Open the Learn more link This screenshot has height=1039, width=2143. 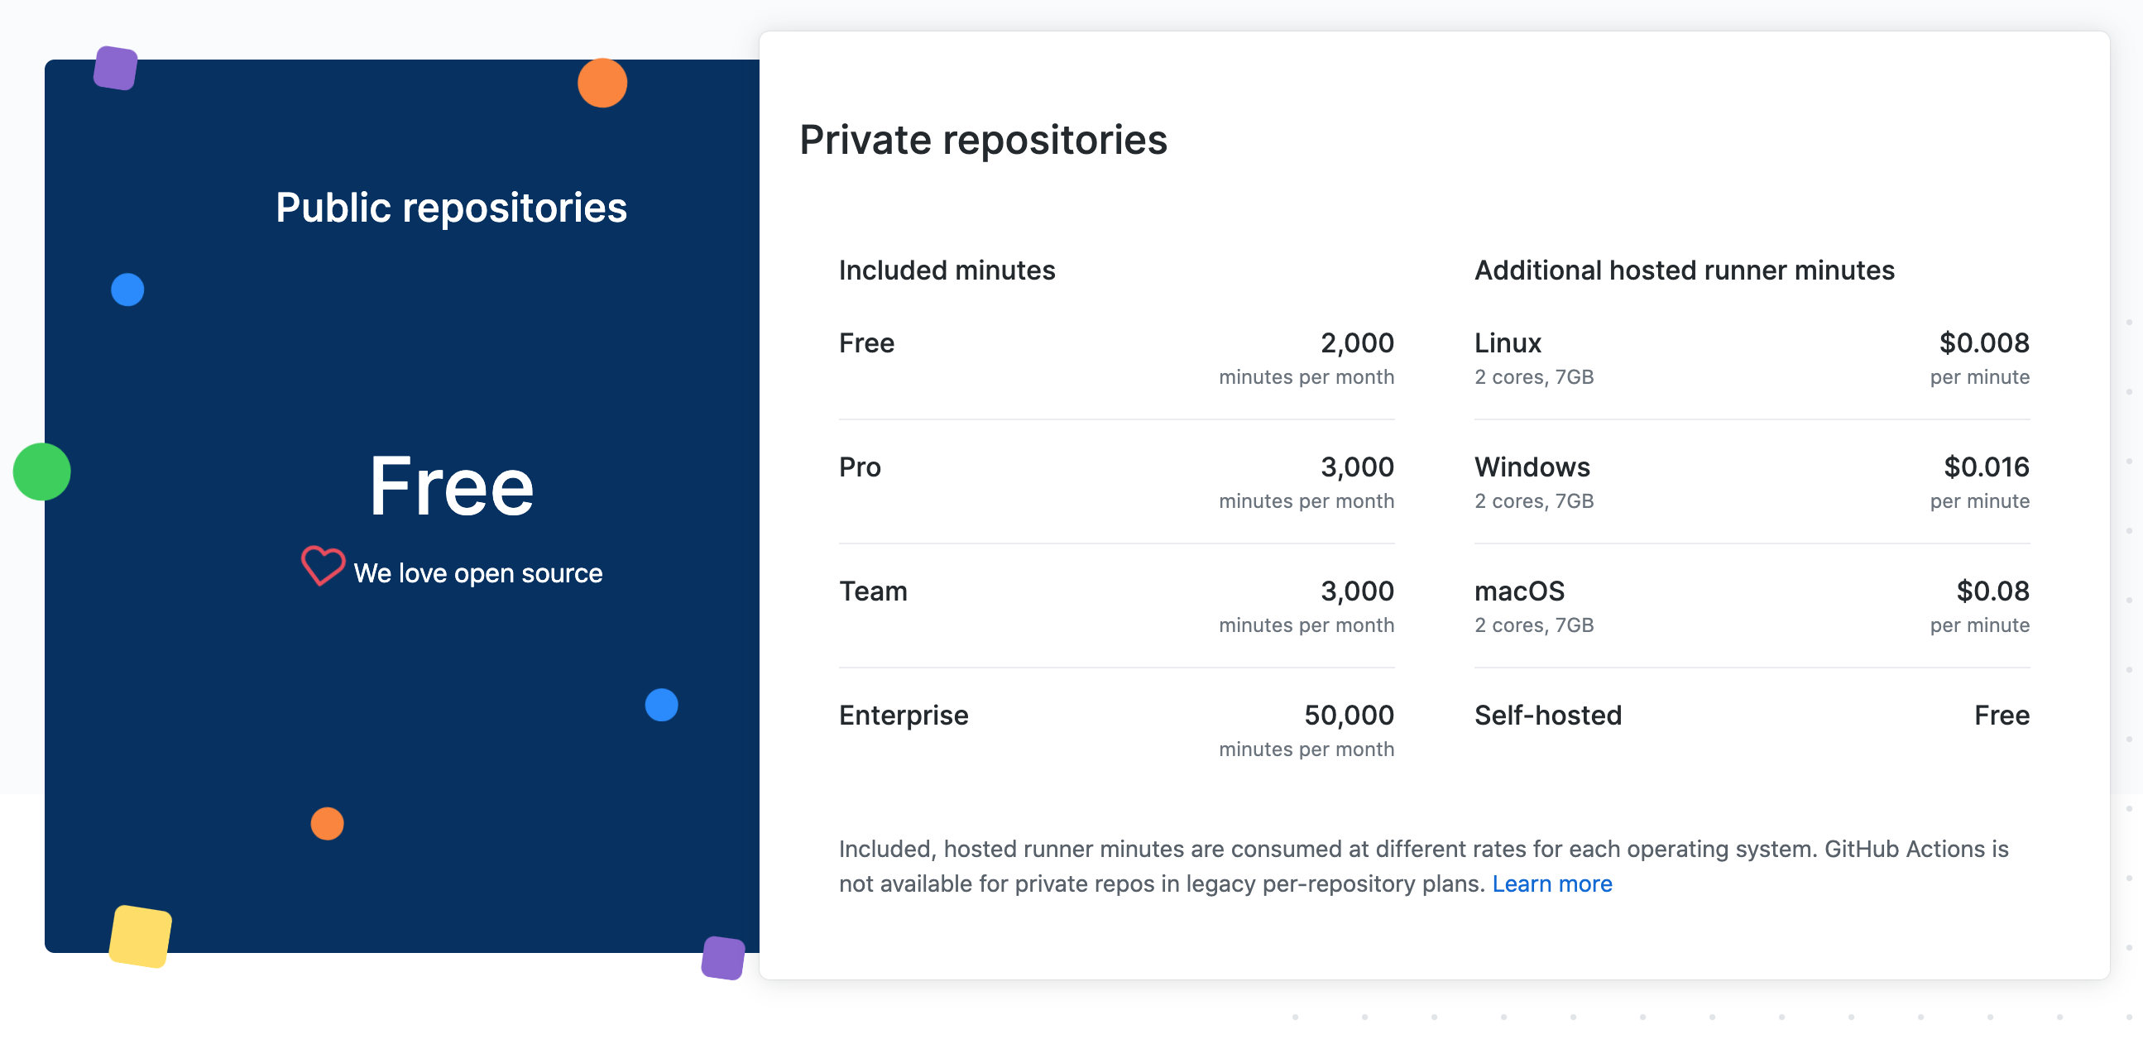tap(1551, 883)
